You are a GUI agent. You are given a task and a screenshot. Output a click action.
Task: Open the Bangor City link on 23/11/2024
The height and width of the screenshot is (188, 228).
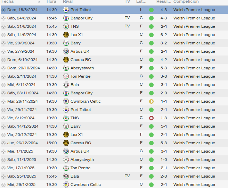(81, 93)
